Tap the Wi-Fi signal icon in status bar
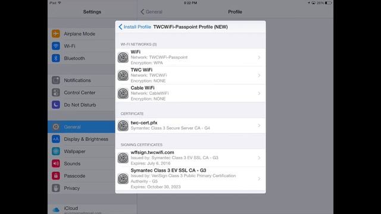The height and width of the screenshot is (214, 381). 60,3
